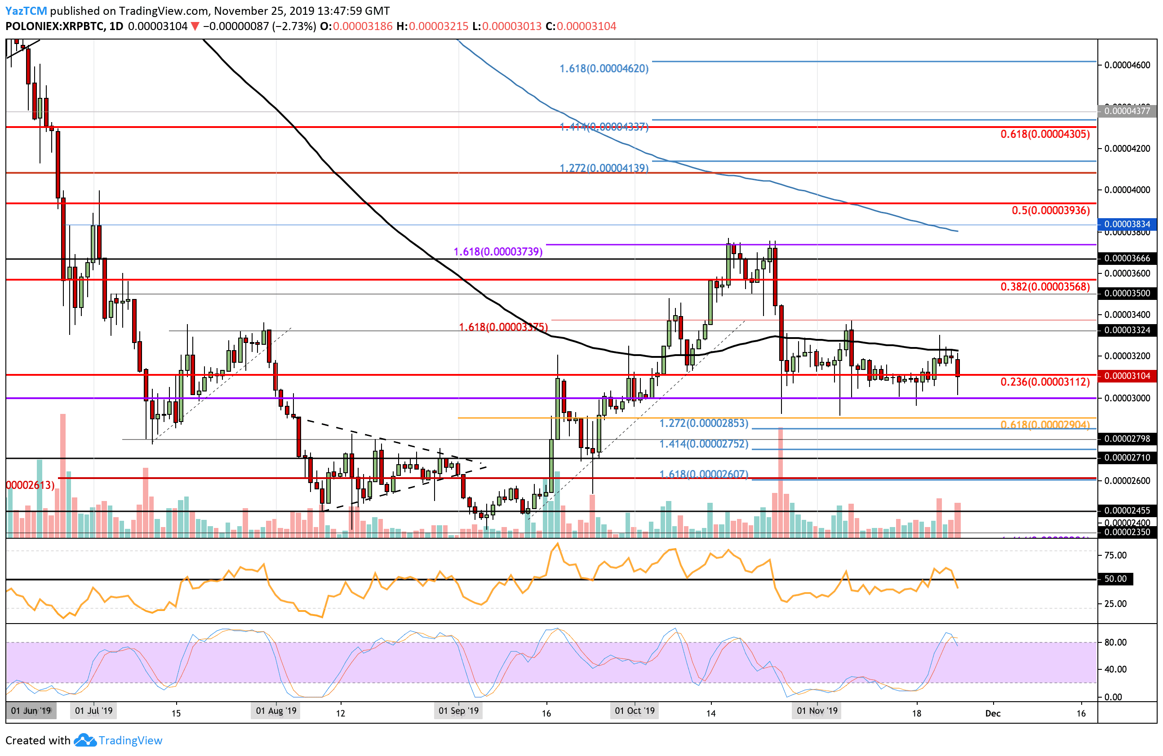Select the orange 0.618(0.00002904) label
Viewport: 1163px width, 756px height.
coord(1045,425)
